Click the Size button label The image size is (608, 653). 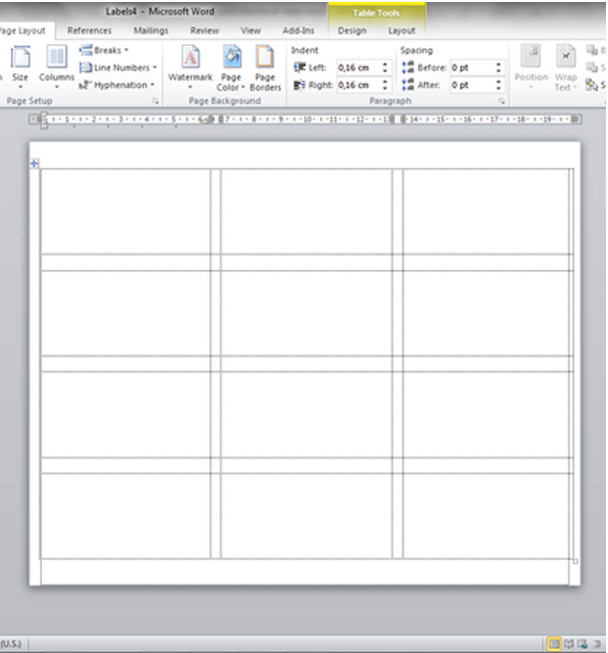click(20, 77)
